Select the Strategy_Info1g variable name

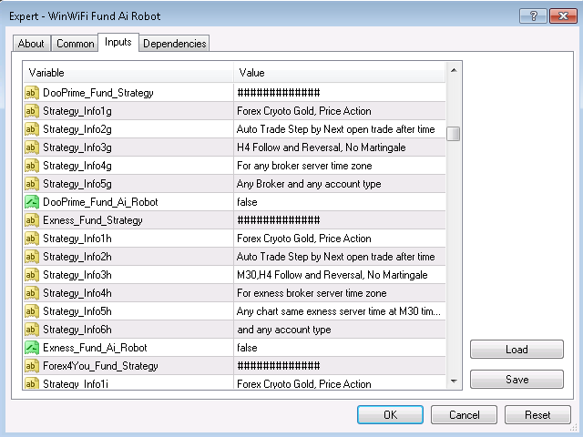coord(77,111)
